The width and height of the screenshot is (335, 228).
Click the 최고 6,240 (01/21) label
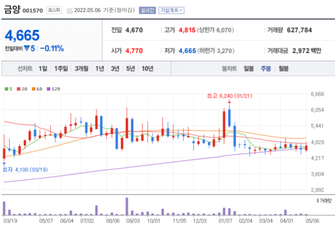pos(229,96)
